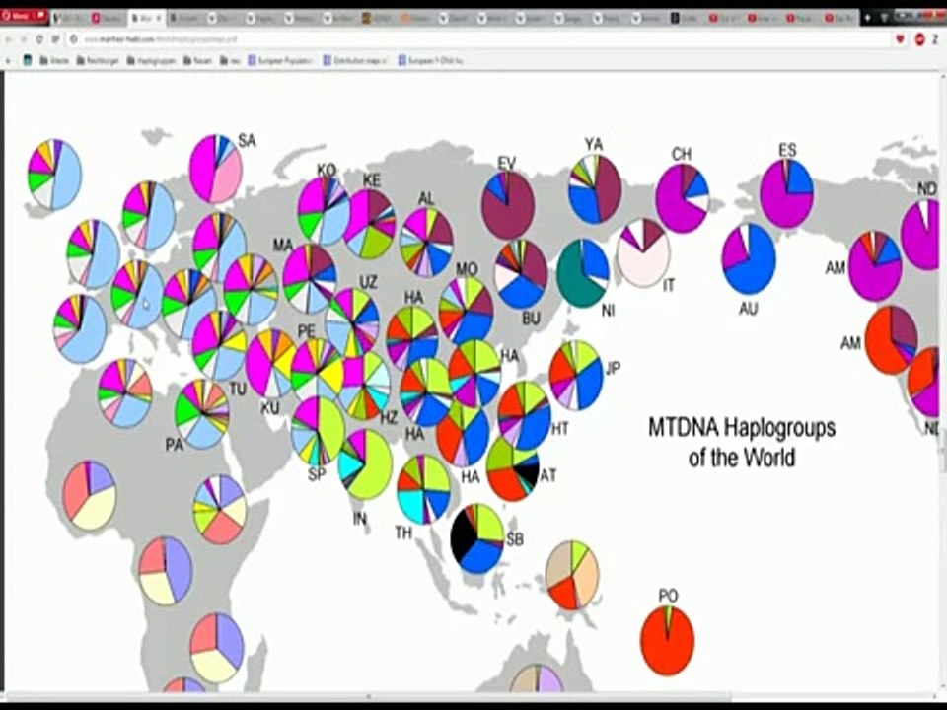The image size is (947, 710).
Task: Click the 'MTDNA Haplogroups of the World' title
Action: click(x=742, y=443)
